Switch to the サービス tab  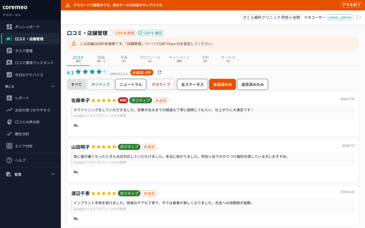tap(228, 59)
